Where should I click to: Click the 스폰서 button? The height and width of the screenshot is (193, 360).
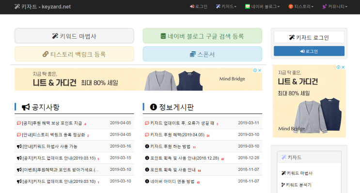pos(202,54)
